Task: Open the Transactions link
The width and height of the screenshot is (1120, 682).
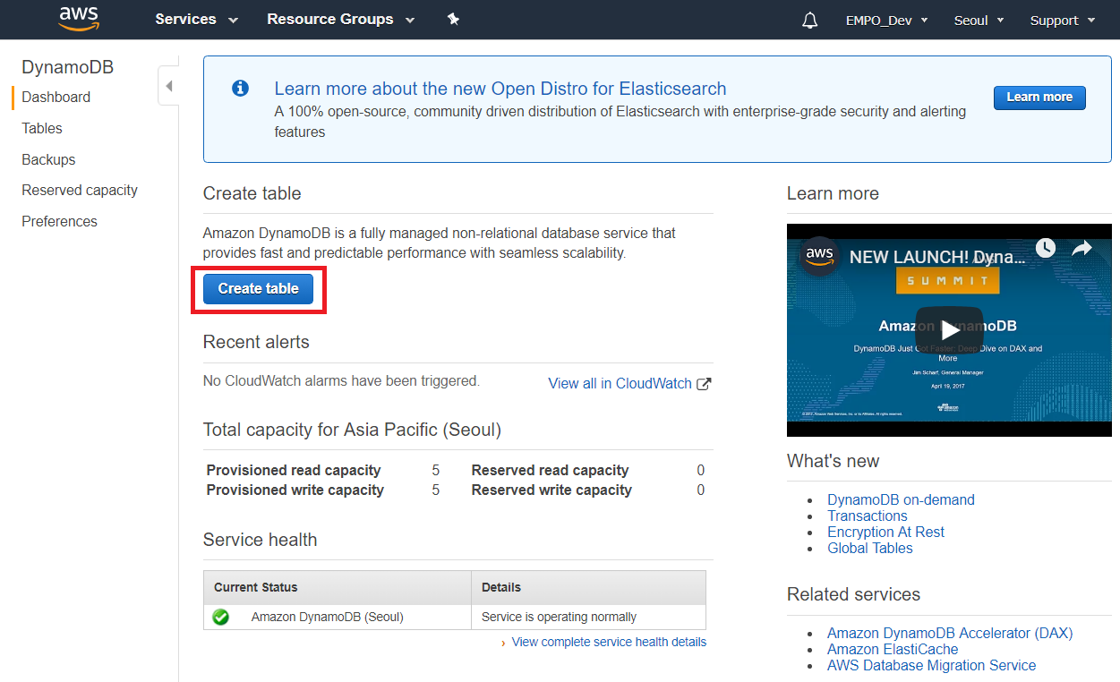Action: [x=867, y=516]
